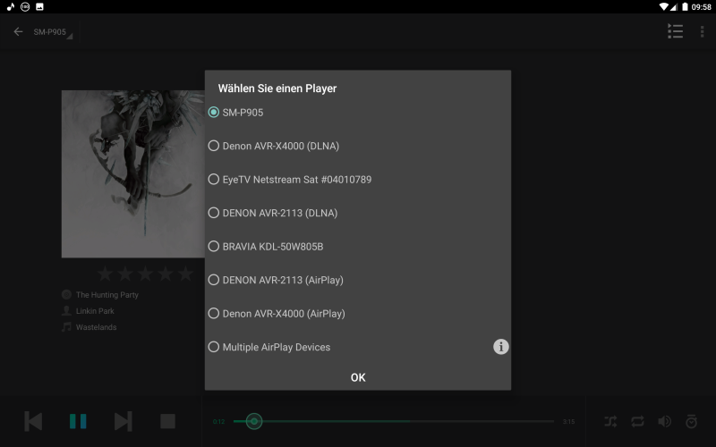Click the elapsed time 0:12
This screenshot has width=716, height=447.
(218, 421)
